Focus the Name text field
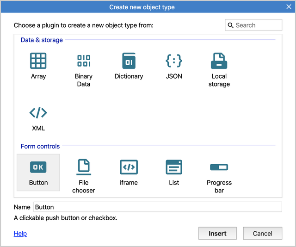296x247 pixels. coord(158,207)
